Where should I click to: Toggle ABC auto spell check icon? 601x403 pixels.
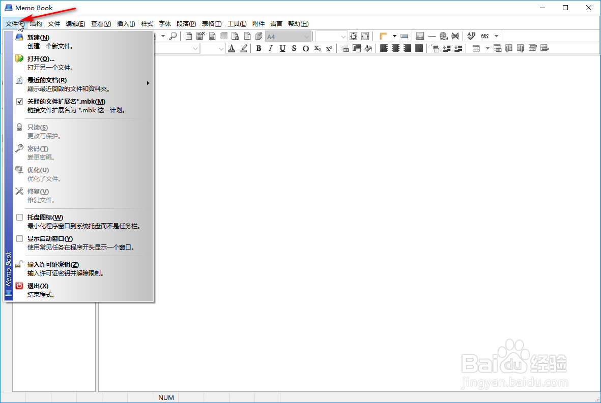485,36
